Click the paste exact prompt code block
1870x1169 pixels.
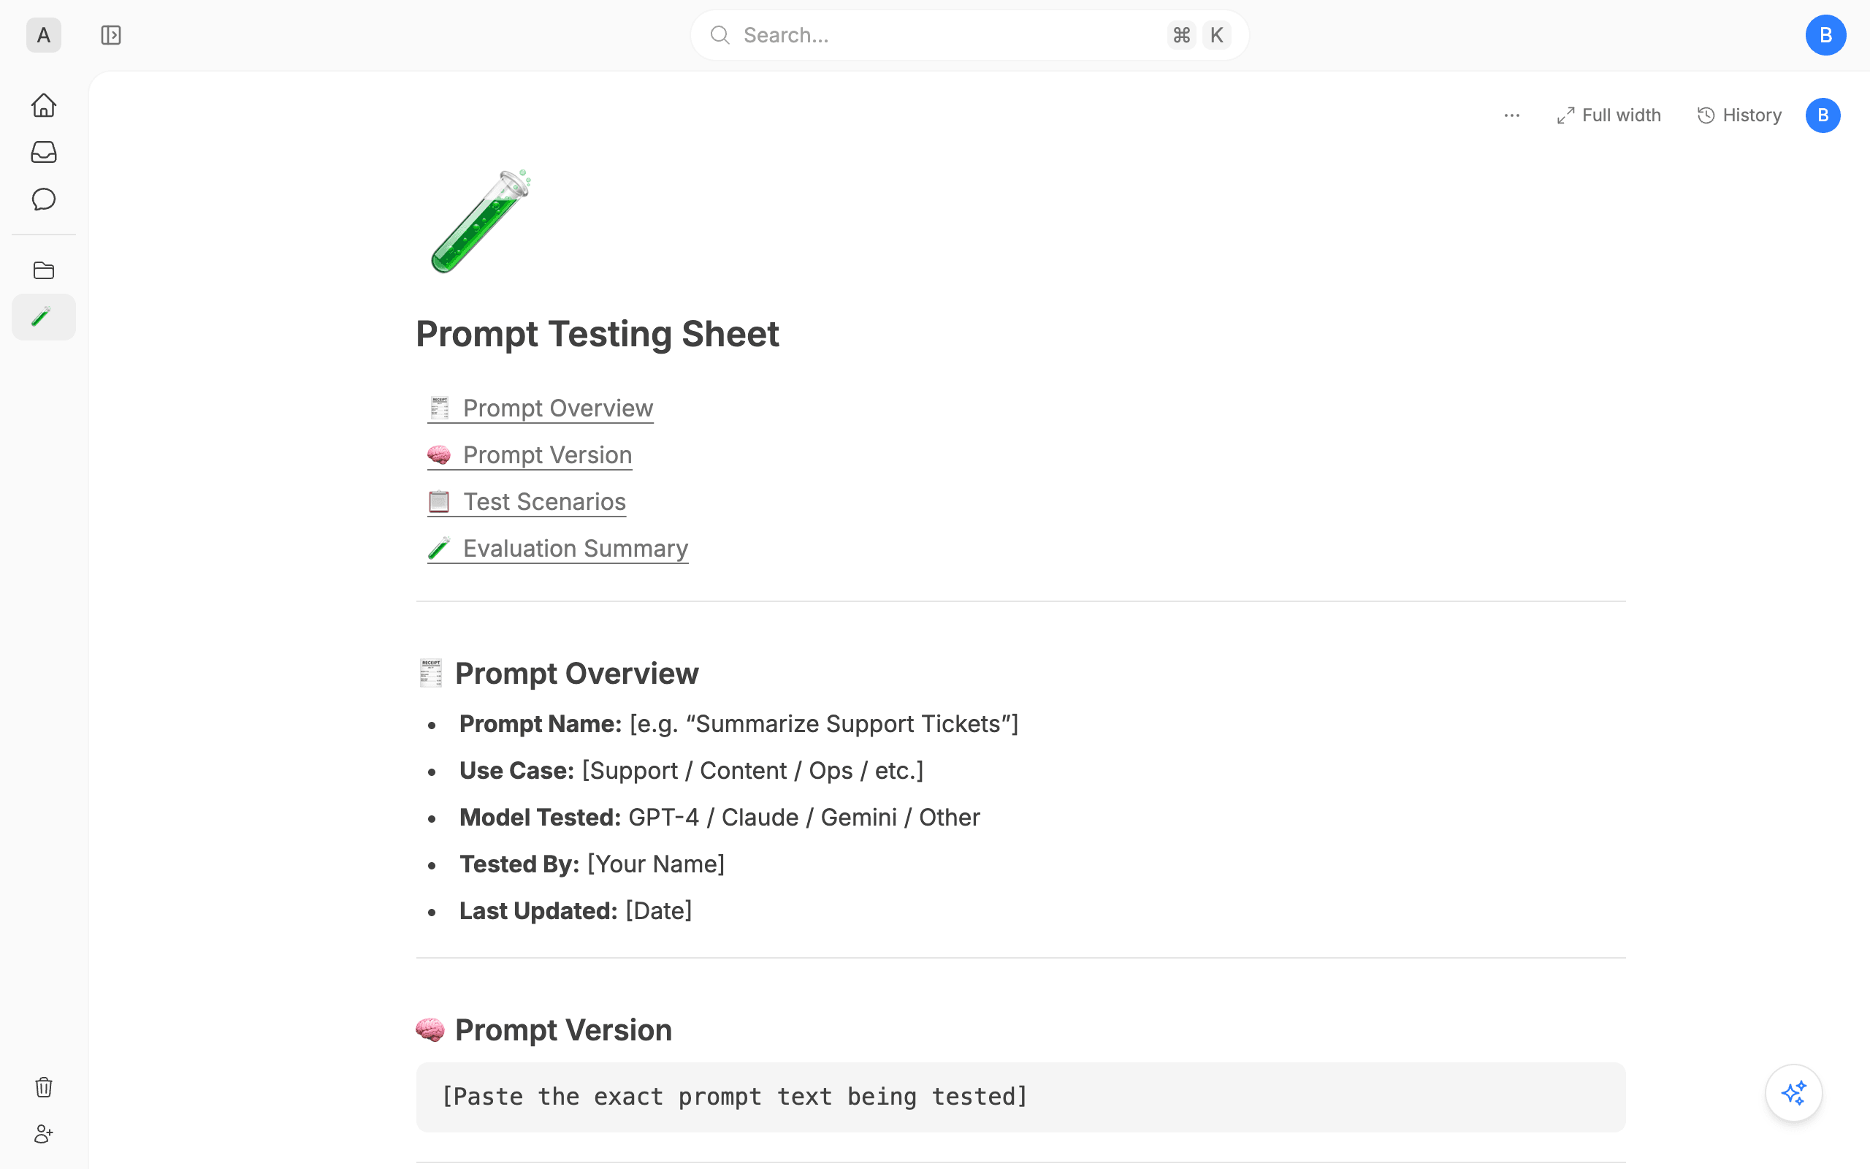click(x=1020, y=1097)
